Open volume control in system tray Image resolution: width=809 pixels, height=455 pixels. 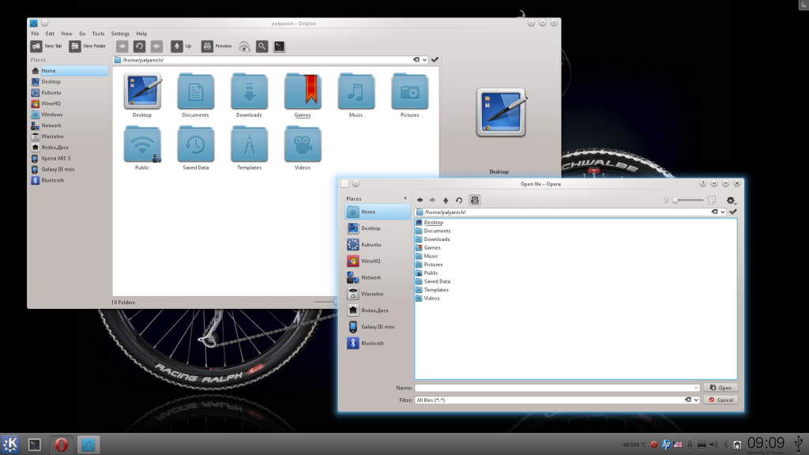pyautogui.click(x=713, y=444)
